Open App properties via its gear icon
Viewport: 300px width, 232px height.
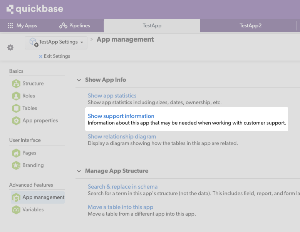(x=16, y=121)
